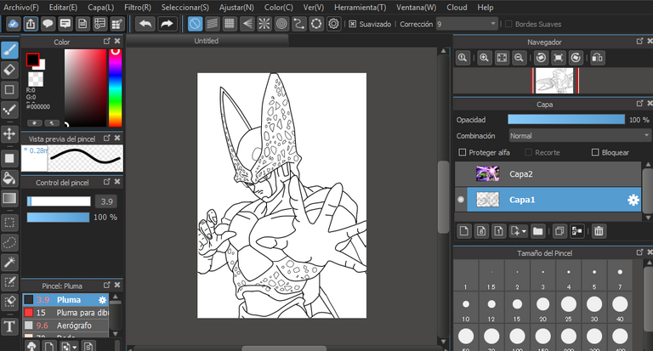Image resolution: width=653 pixels, height=351 pixels.
Task: Select the solid rectangle Fill tool
Action: click(x=9, y=158)
